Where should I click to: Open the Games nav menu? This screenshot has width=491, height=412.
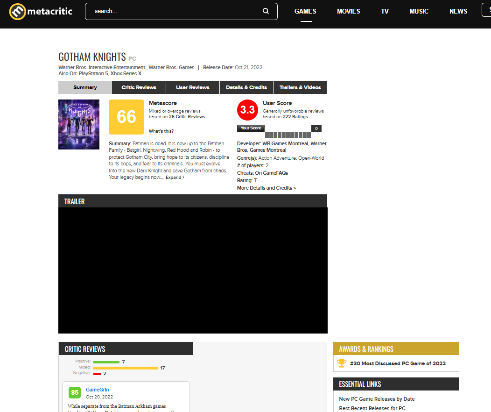coord(305,11)
